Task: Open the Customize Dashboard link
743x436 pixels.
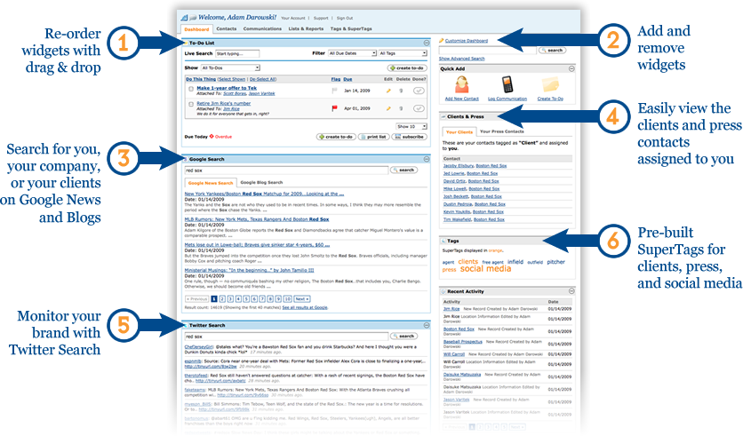Action: click(x=467, y=41)
